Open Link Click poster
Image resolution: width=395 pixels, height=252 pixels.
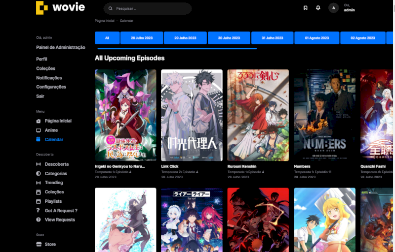click(192, 115)
